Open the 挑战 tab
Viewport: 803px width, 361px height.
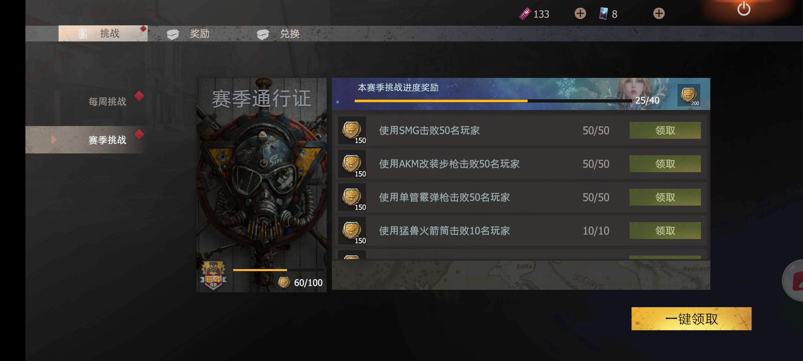point(103,33)
